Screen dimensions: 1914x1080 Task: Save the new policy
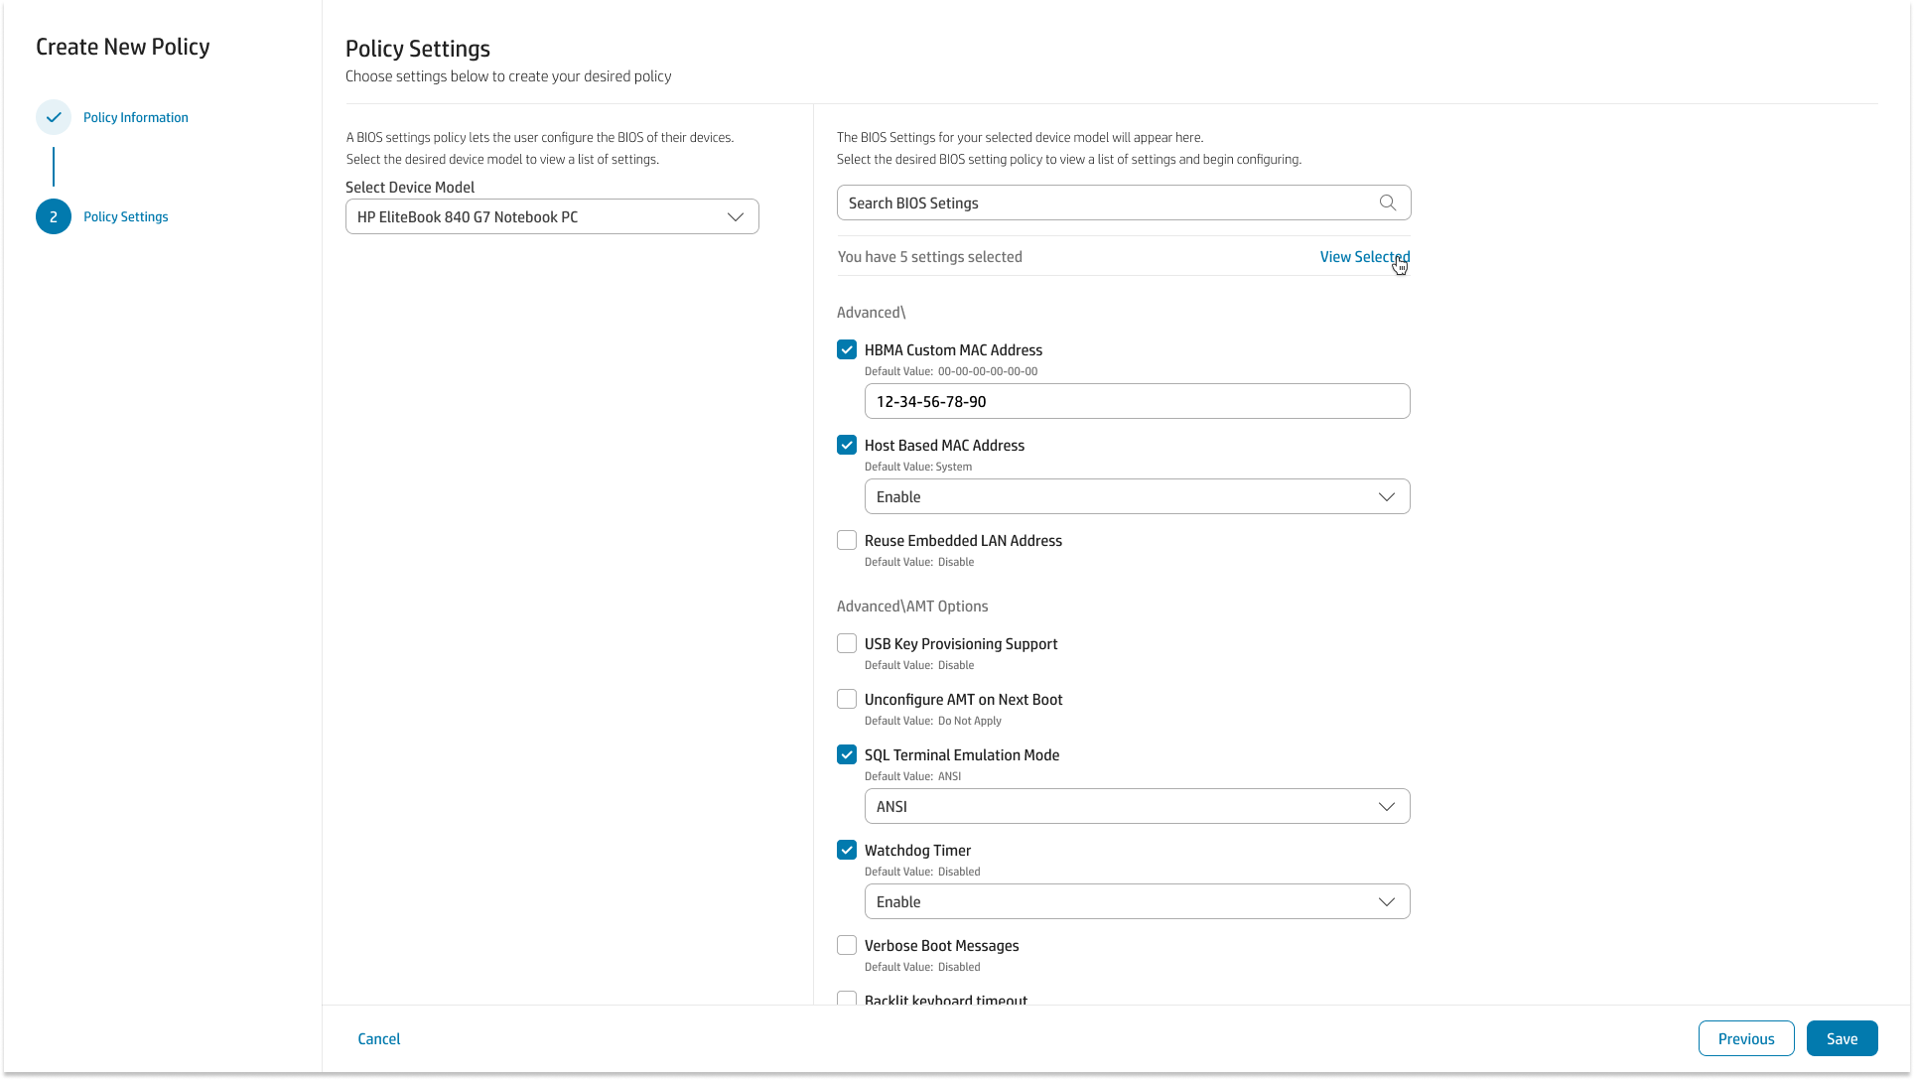[1841, 1037]
